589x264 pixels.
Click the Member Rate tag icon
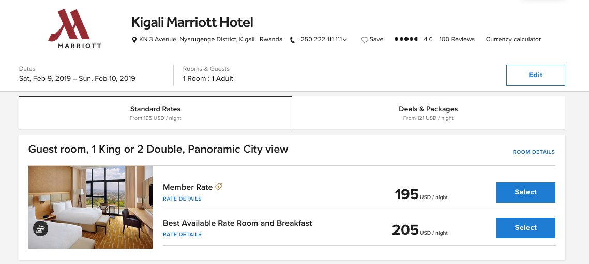pyautogui.click(x=219, y=187)
